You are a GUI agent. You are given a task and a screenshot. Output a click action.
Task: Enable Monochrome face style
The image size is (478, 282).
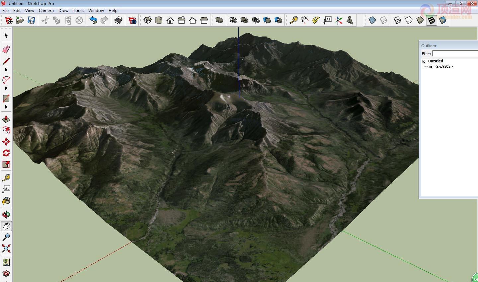(443, 21)
